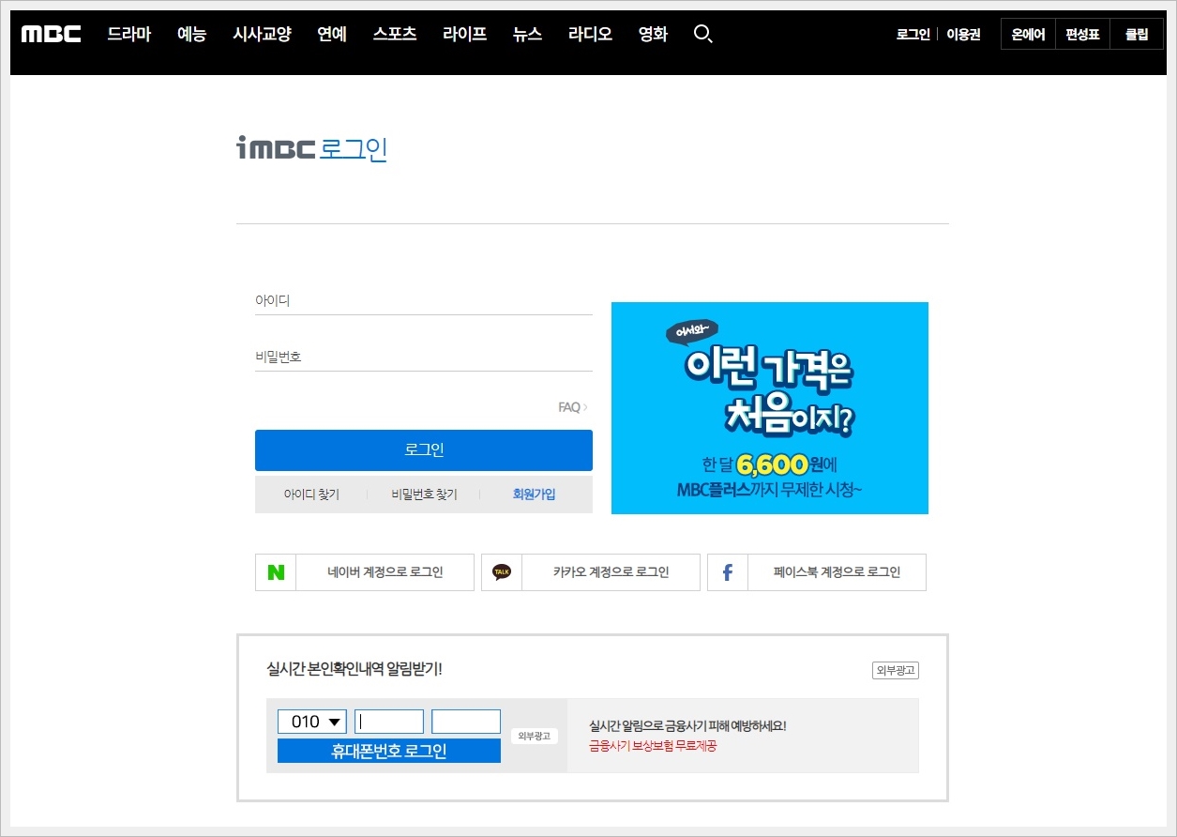
Task: Click 아이디 찾기 link
Action: tap(311, 495)
